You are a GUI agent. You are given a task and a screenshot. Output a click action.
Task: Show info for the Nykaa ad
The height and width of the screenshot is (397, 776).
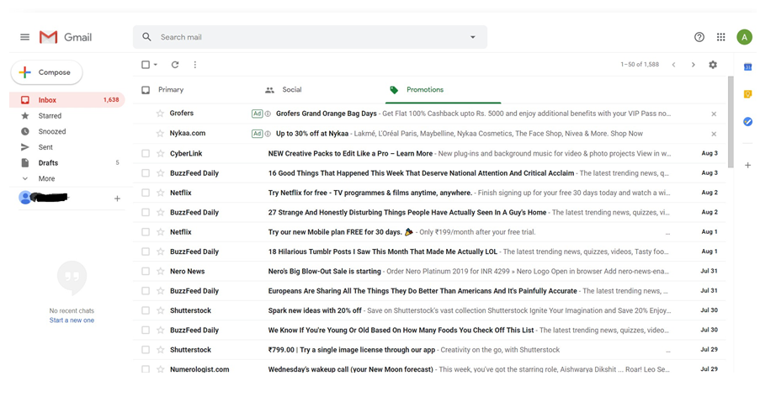click(x=268, y=134)
